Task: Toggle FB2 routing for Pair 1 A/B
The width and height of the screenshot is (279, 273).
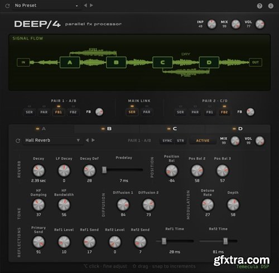Action: (73, 112)
